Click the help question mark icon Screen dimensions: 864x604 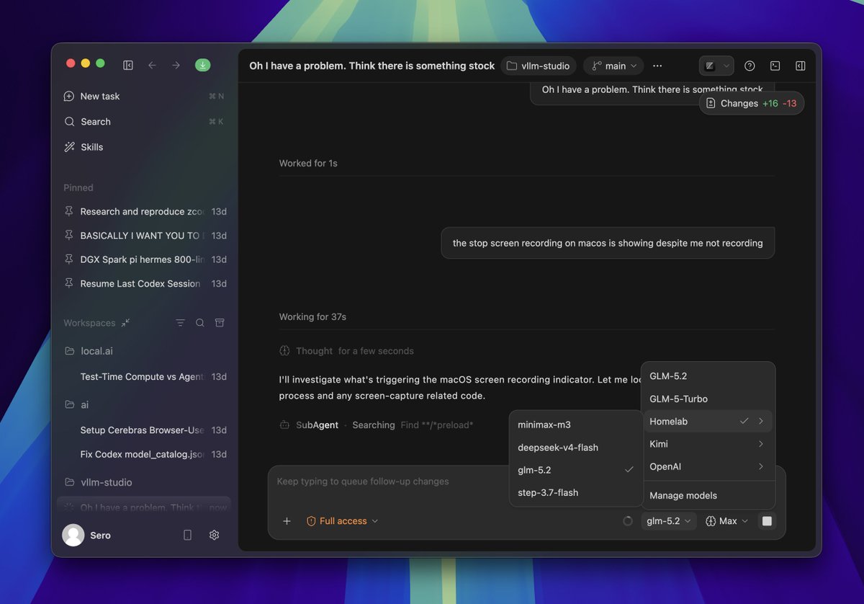[x=750, y=66]
